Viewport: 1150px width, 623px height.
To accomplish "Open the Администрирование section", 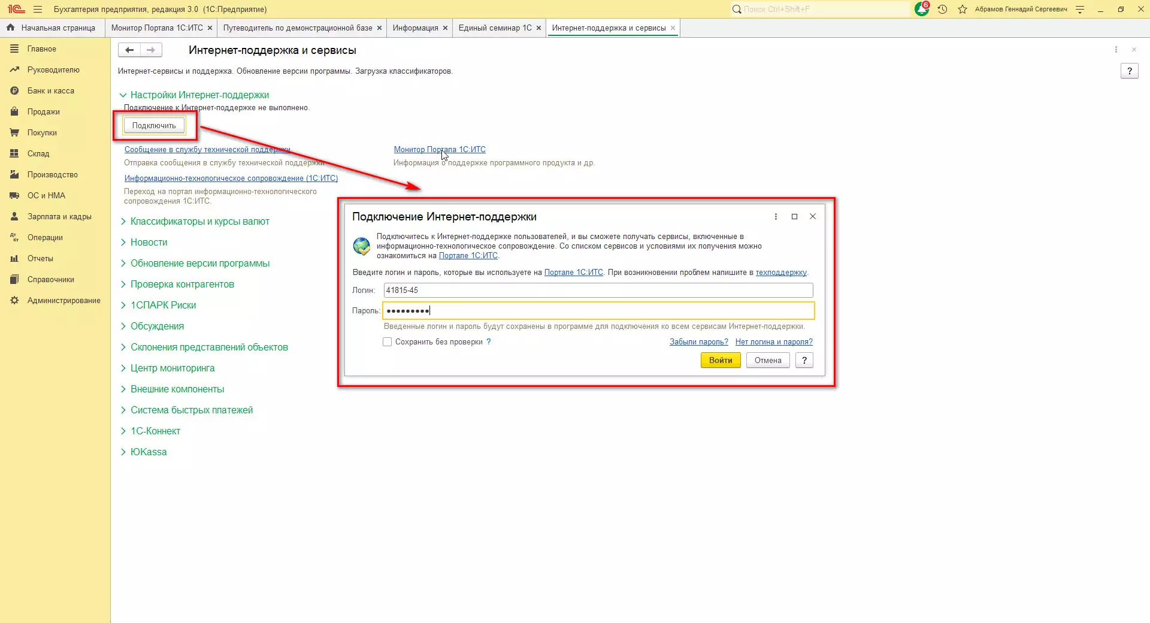I will pos(55,301).
